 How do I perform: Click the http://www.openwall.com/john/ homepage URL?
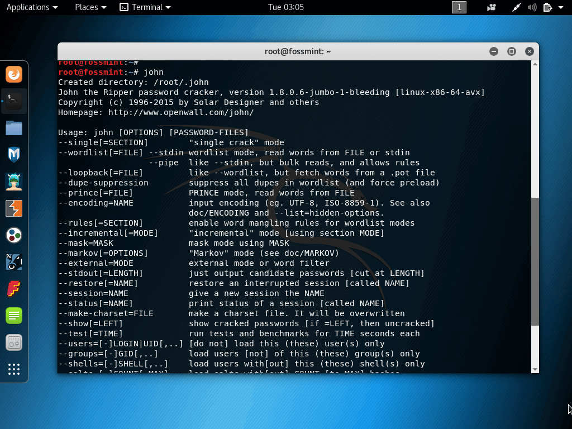point(181,112)
